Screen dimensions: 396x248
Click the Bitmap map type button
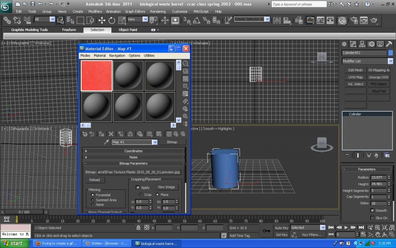(x=172, y=142)
